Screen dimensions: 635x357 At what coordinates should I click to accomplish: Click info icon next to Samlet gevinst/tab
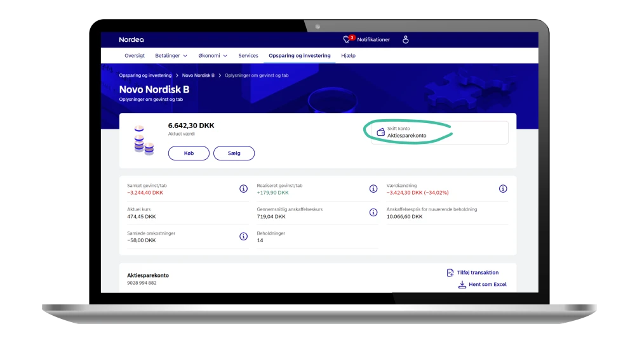tap(243, 189)
